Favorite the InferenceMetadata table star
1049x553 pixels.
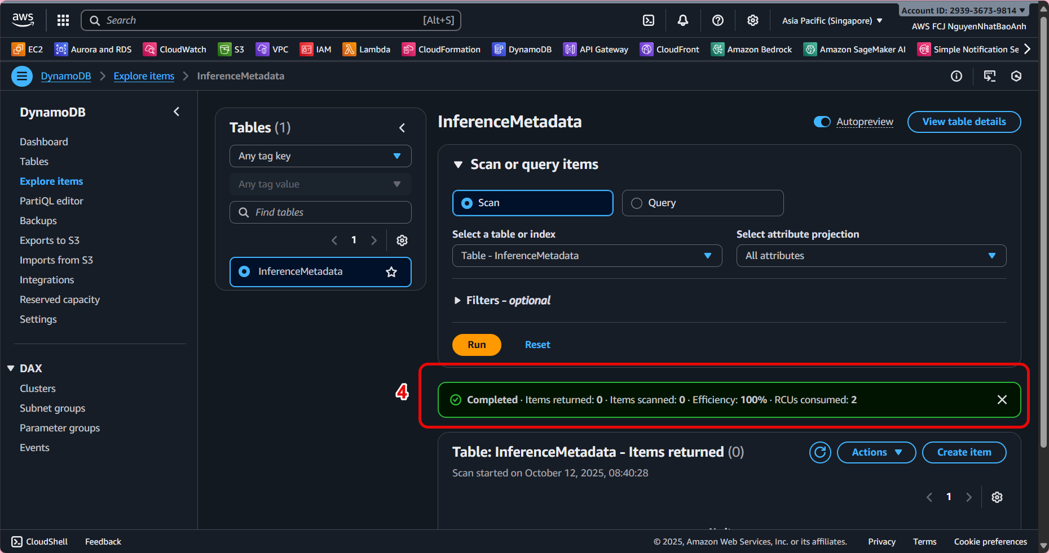pos(391,272)
